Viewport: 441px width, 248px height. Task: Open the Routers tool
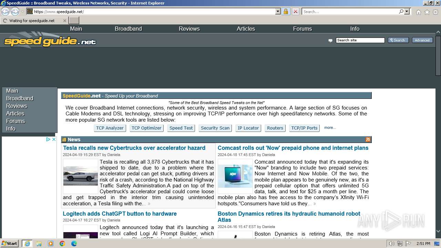point(275,128)
